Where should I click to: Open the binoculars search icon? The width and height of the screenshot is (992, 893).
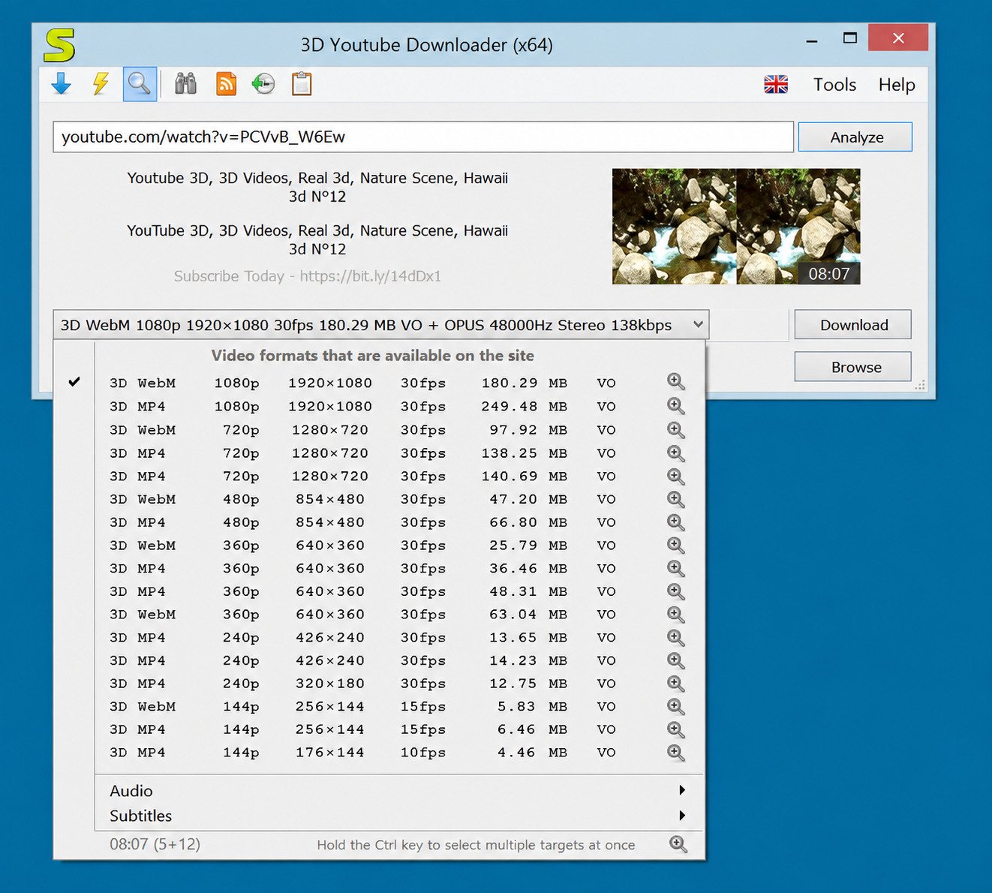(185, 84)
